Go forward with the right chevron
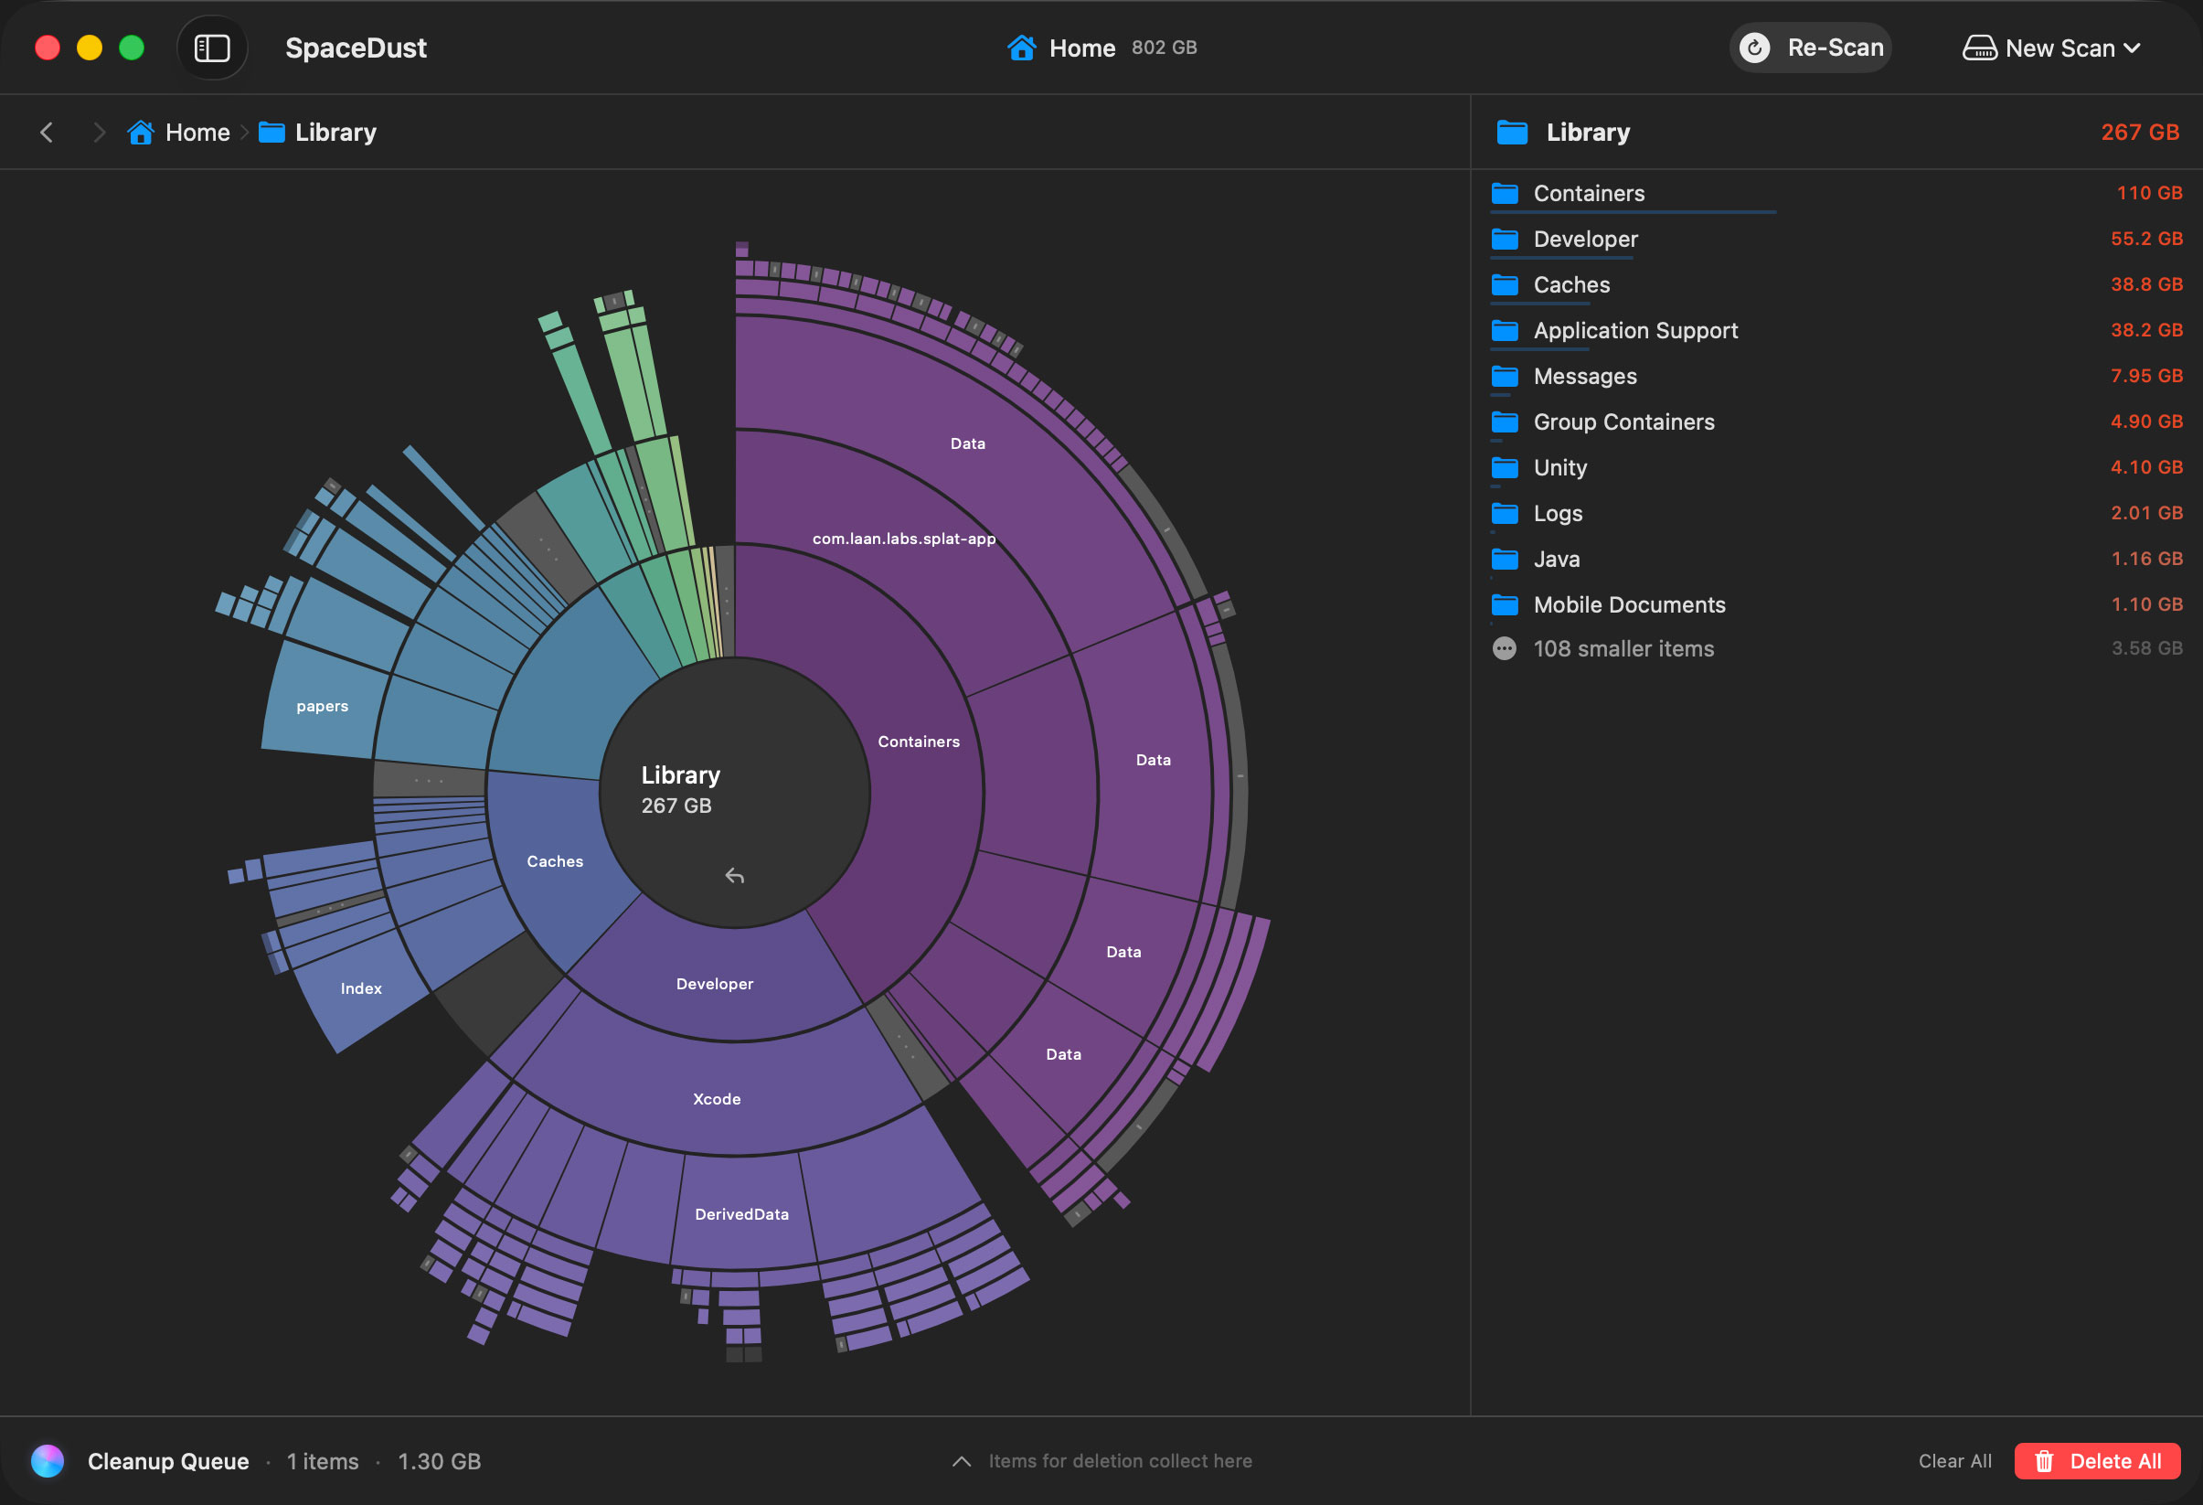 (99, 132)
